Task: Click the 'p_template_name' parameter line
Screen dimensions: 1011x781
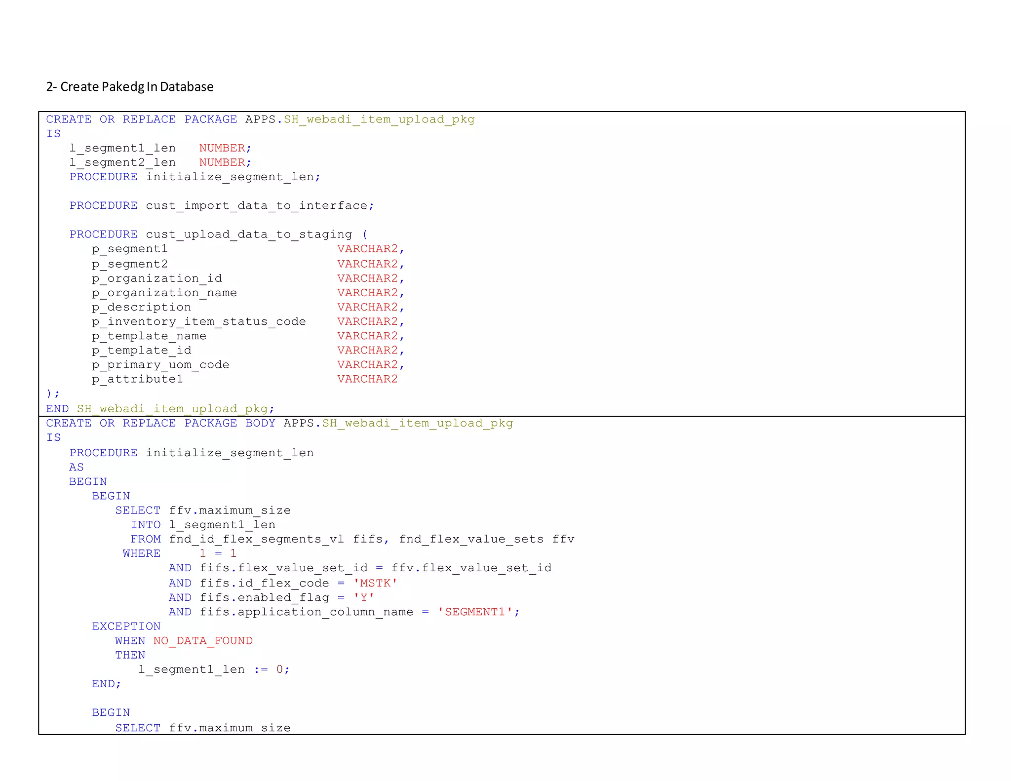Action: coord(248,336)
